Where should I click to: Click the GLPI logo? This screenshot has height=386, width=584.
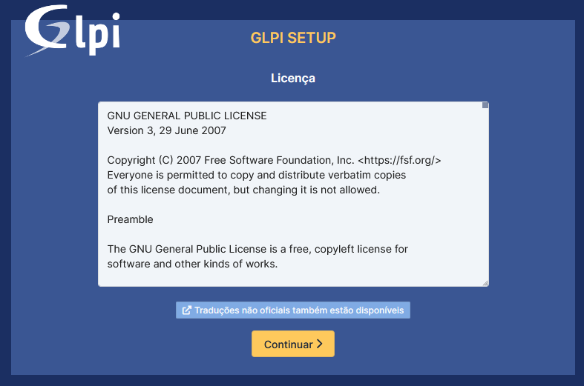(x=73, y=30)
